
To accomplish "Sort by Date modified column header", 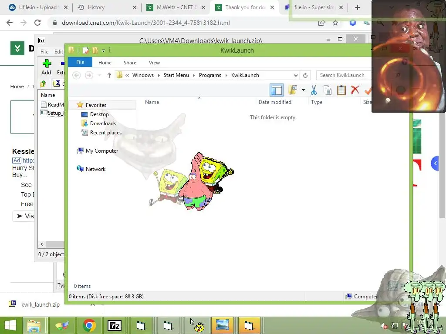I will point(275,102).
